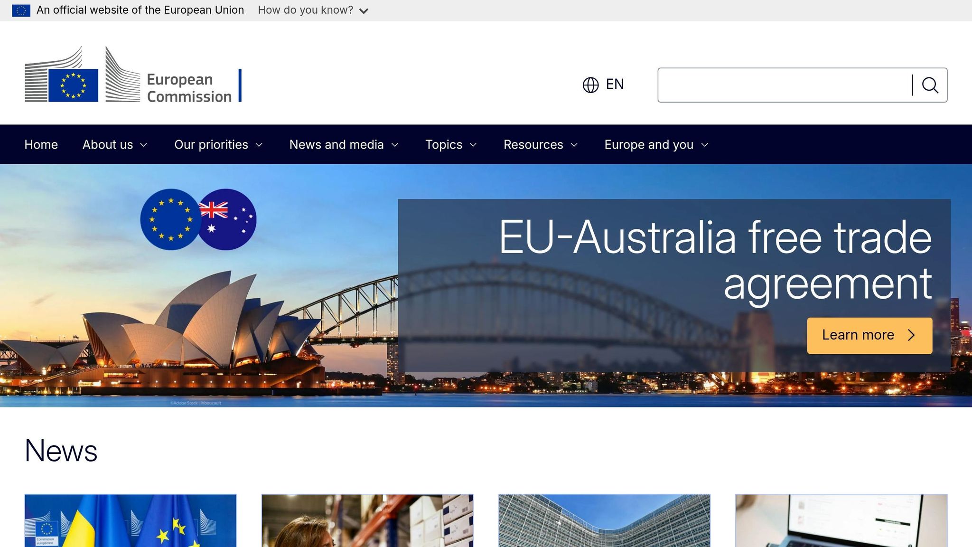Open the news thumbnail with Ukrainian flag
The width and height of the screenshot is (972, 547).
131,520
